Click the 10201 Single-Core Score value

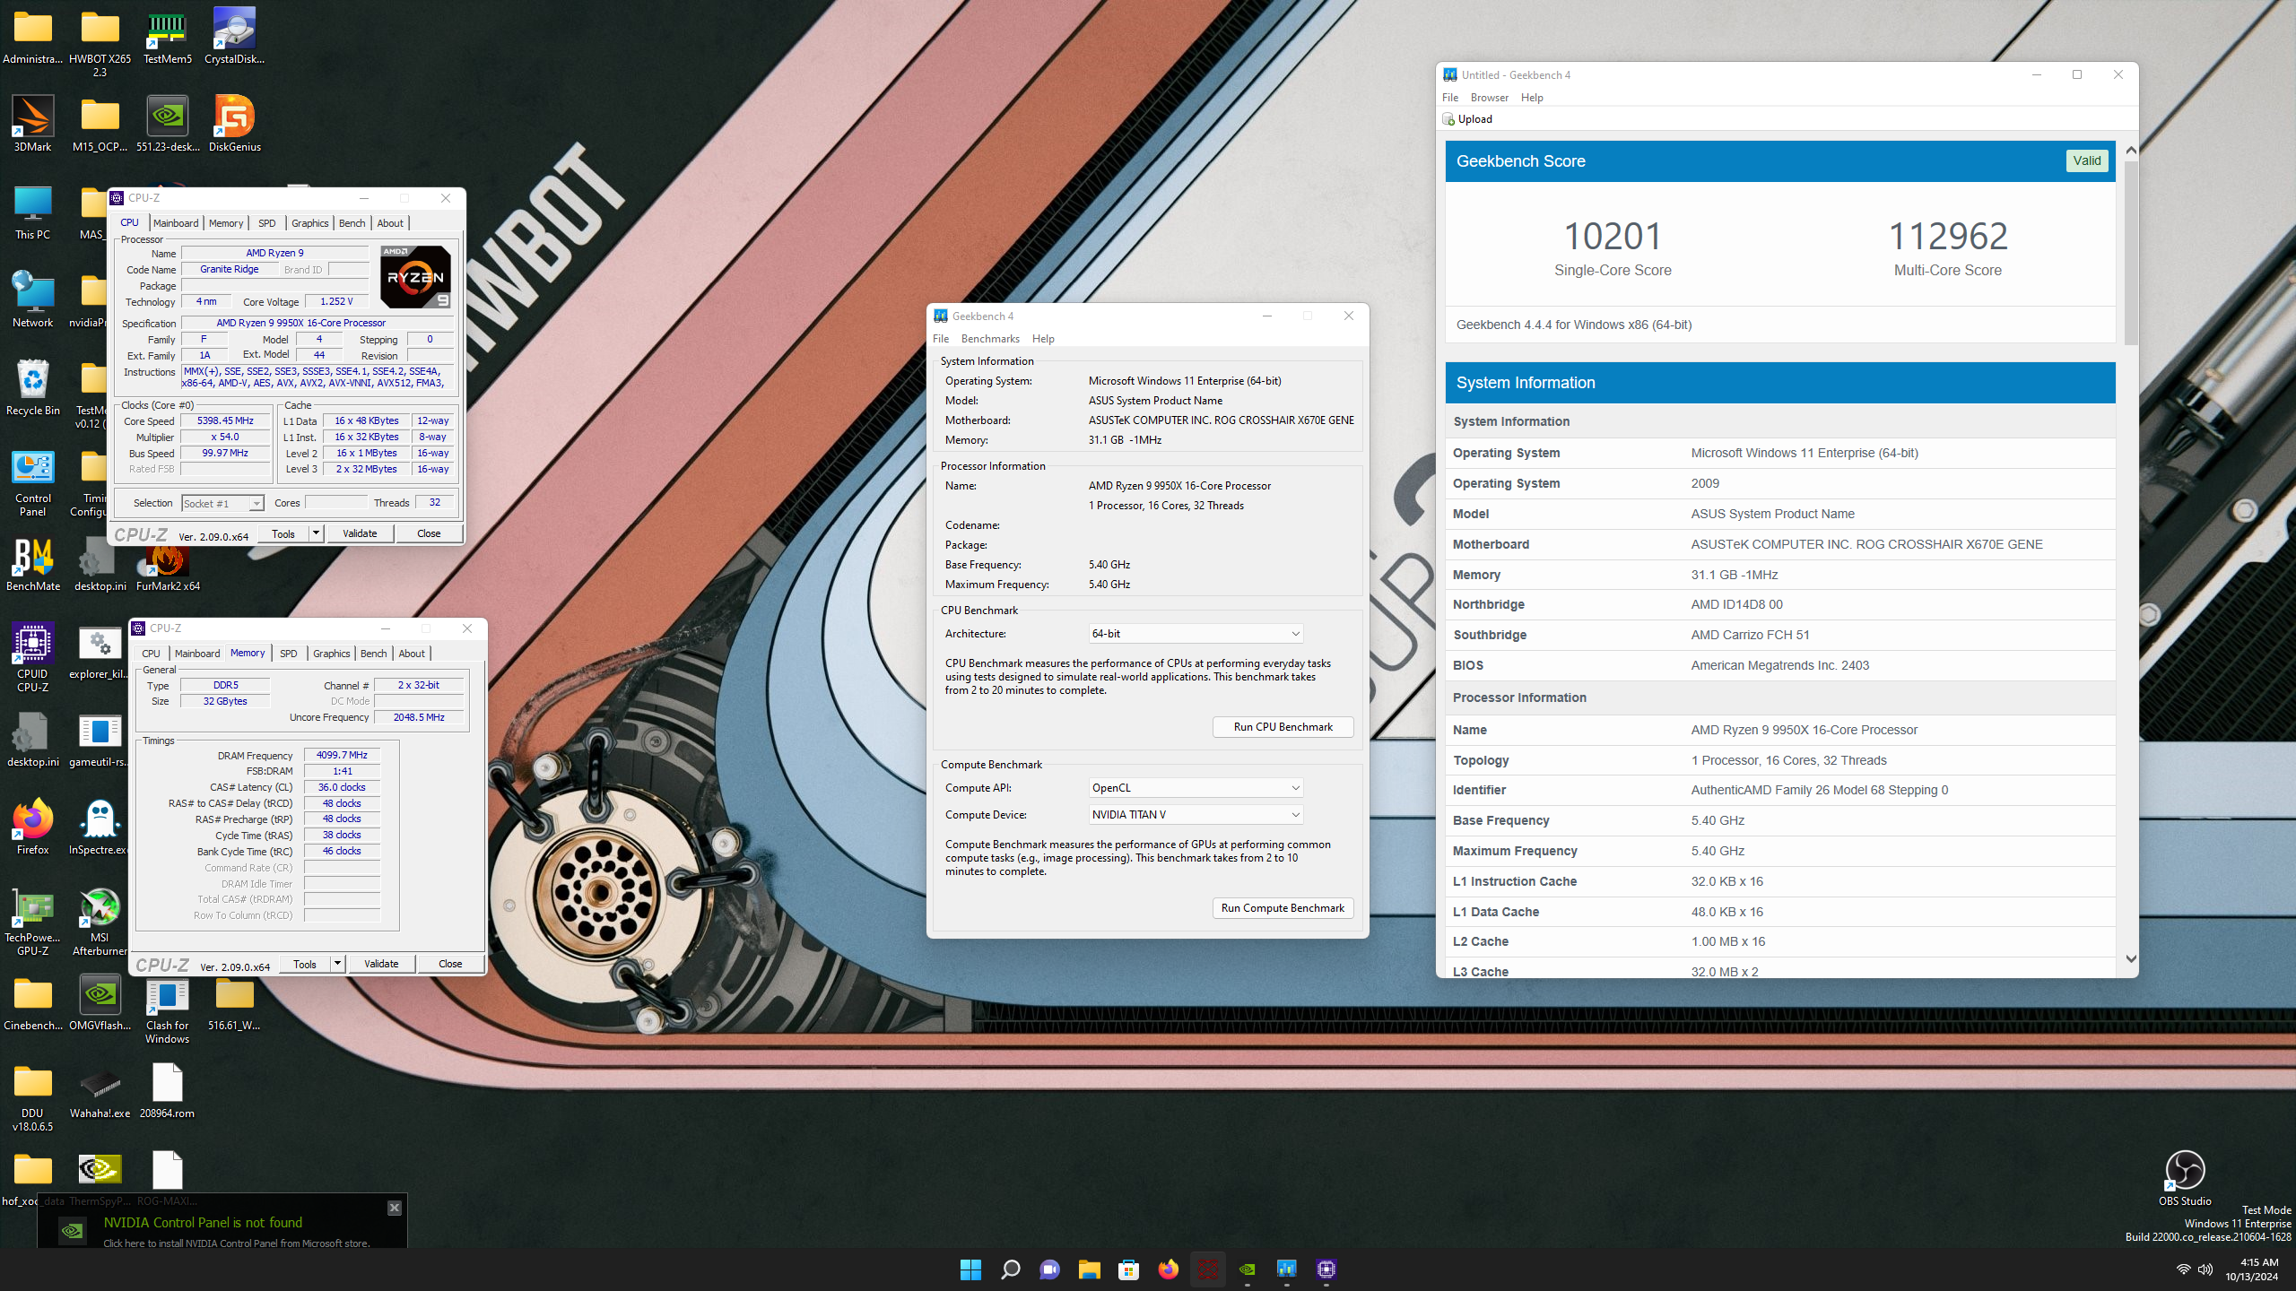(x=1613, y=237)
